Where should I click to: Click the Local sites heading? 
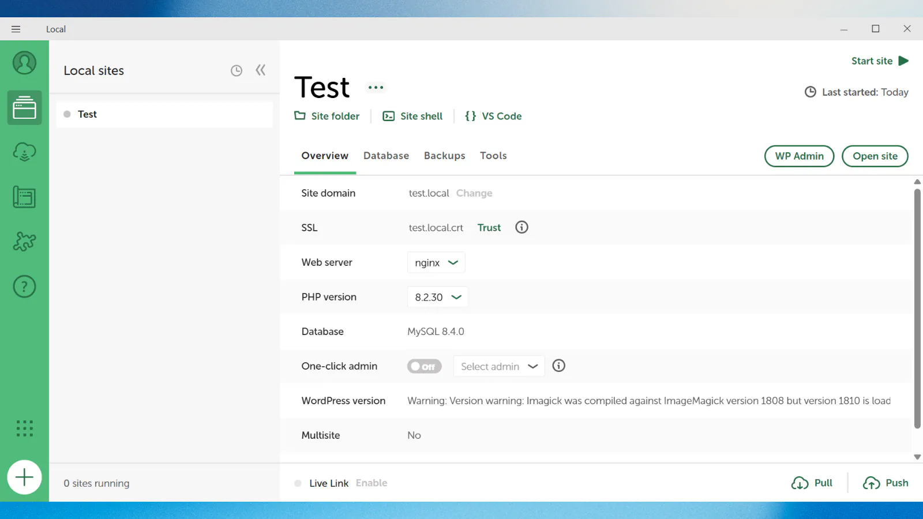[94, 70]
